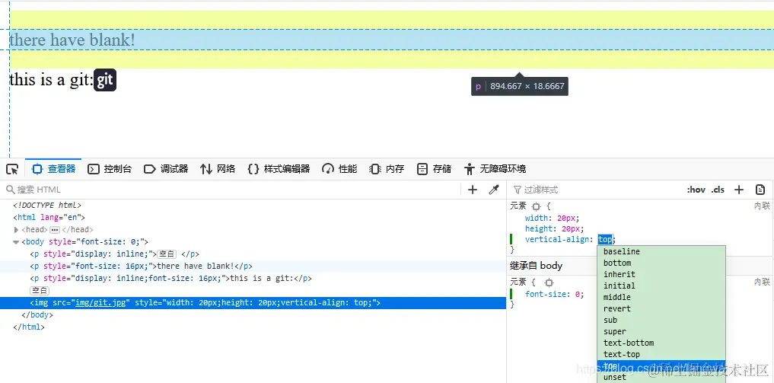Choose 'unset' from autocomplete list
The width and height of the screenshot is (774, 383).
[661, 377]
